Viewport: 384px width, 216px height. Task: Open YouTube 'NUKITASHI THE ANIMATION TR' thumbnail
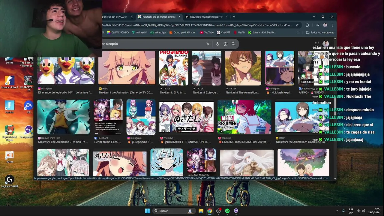pos(186,117)
